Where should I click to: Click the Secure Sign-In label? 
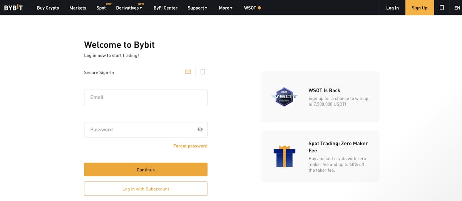point(99,72)
